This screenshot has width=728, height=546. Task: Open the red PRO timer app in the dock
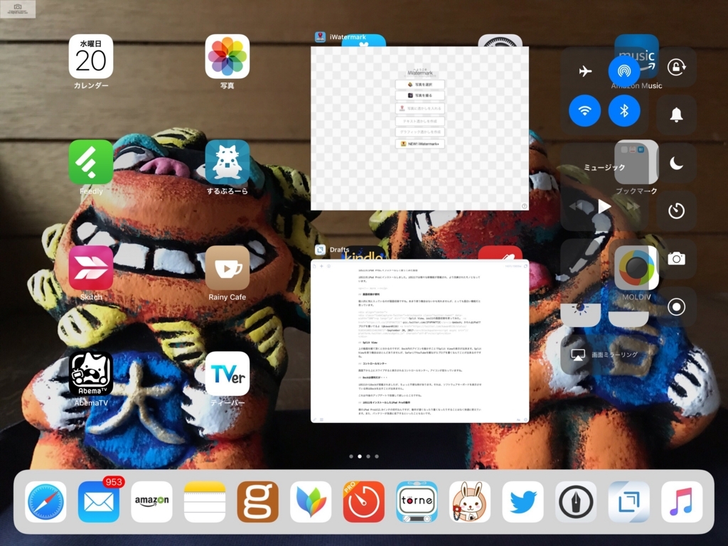364,502
